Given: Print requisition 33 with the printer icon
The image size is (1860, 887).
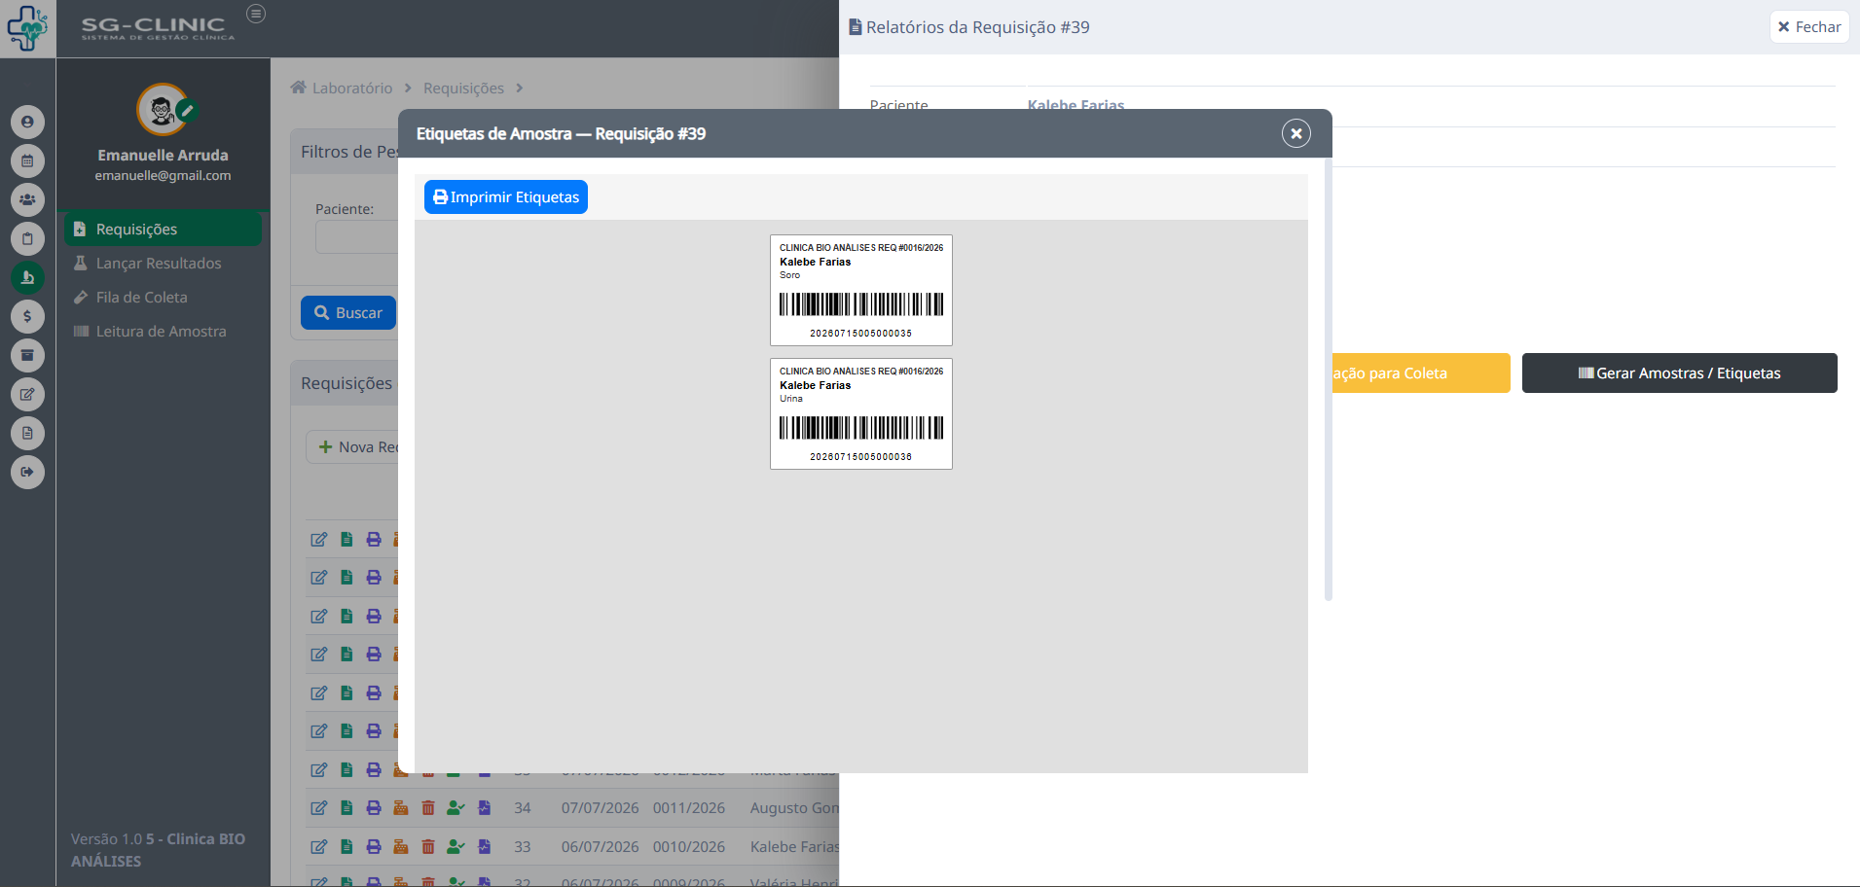Looking at the screenshot, I should [374, 847].
